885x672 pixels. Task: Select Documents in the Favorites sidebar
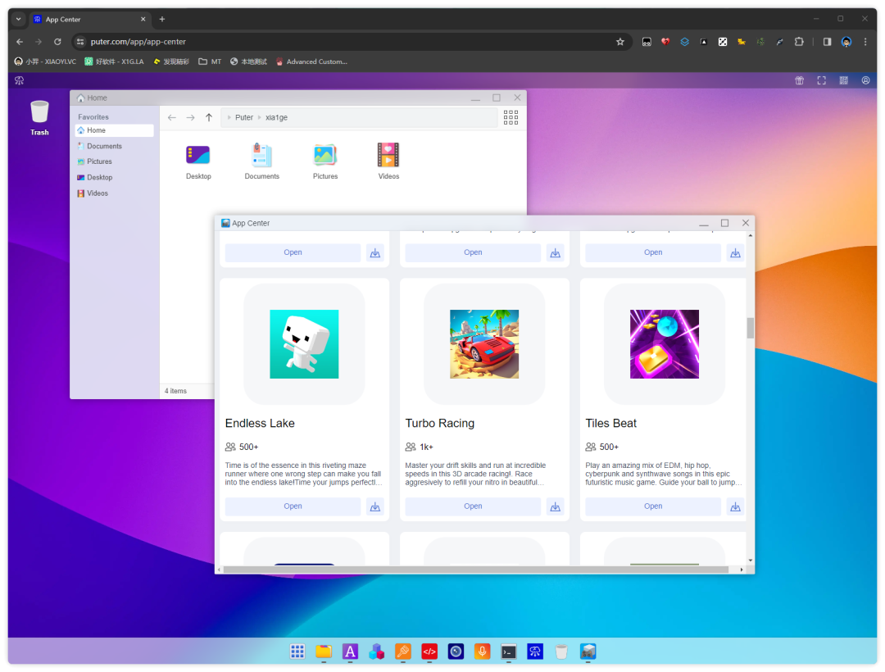pyautogui.click(x=114, y=146)
